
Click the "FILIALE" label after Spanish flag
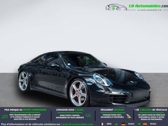153,124
